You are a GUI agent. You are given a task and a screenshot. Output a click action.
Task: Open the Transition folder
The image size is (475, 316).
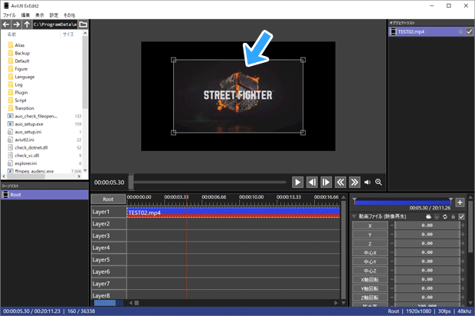25,108
